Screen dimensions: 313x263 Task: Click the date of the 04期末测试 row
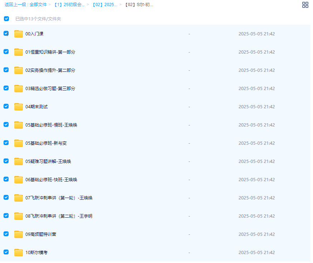pyautogui.click(x=257, y=107)
